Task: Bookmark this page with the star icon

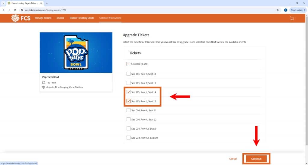Action: (x=278, y=10)
